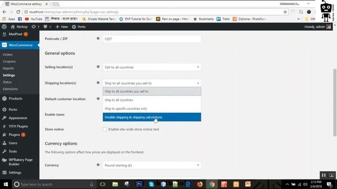Viewport: 337px width, 189px height.
Task: Choose Disable shipping & shipping calculations
Action: coord(152,117)
